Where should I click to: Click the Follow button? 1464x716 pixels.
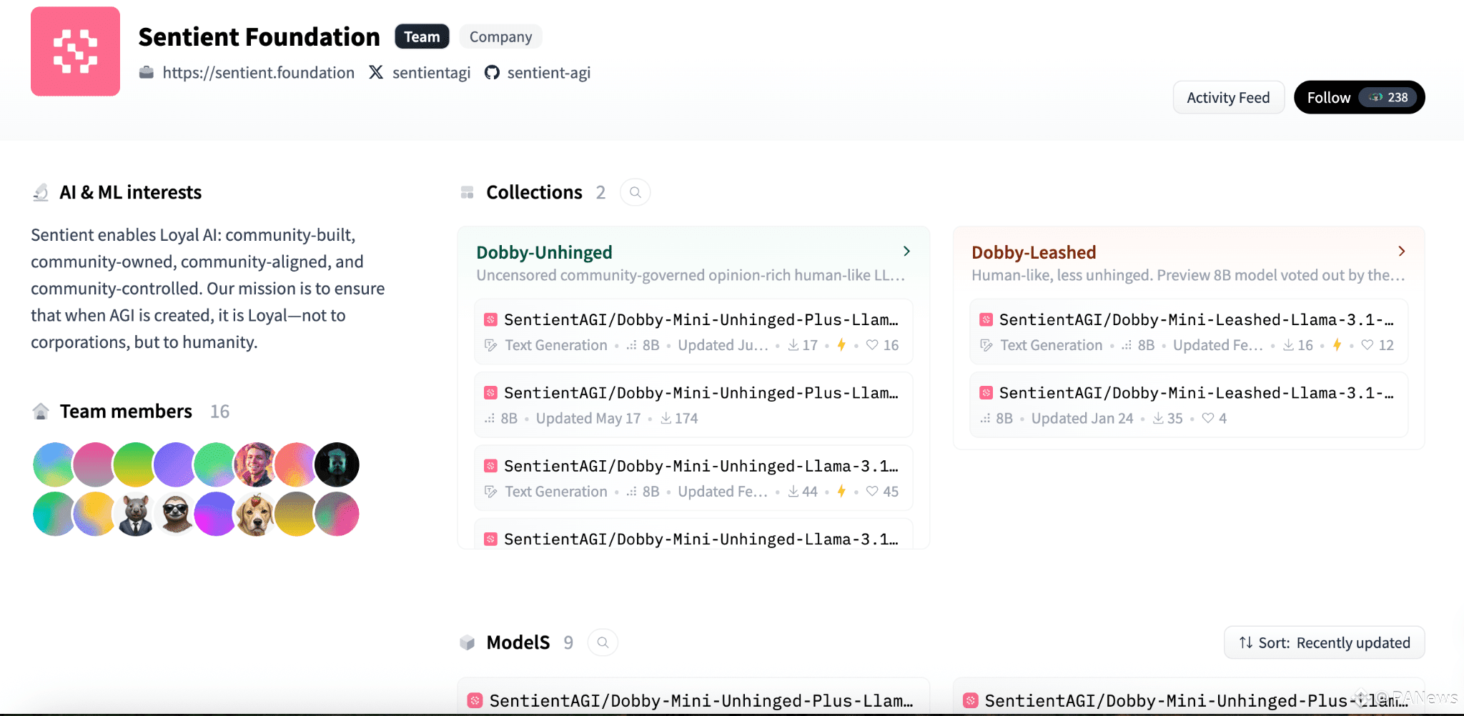point(1359,97)
